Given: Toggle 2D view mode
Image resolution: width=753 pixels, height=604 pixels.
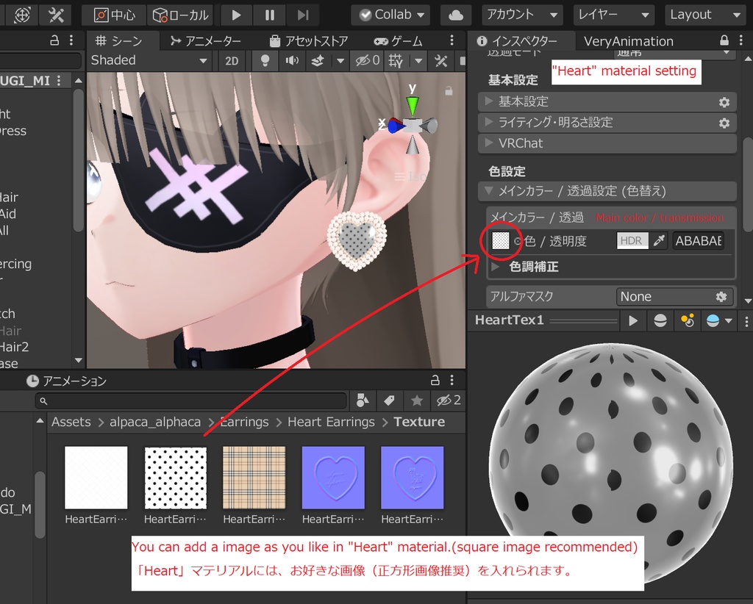Looking at the screenshot, I should pyautogui.click(x=232, y=61).
